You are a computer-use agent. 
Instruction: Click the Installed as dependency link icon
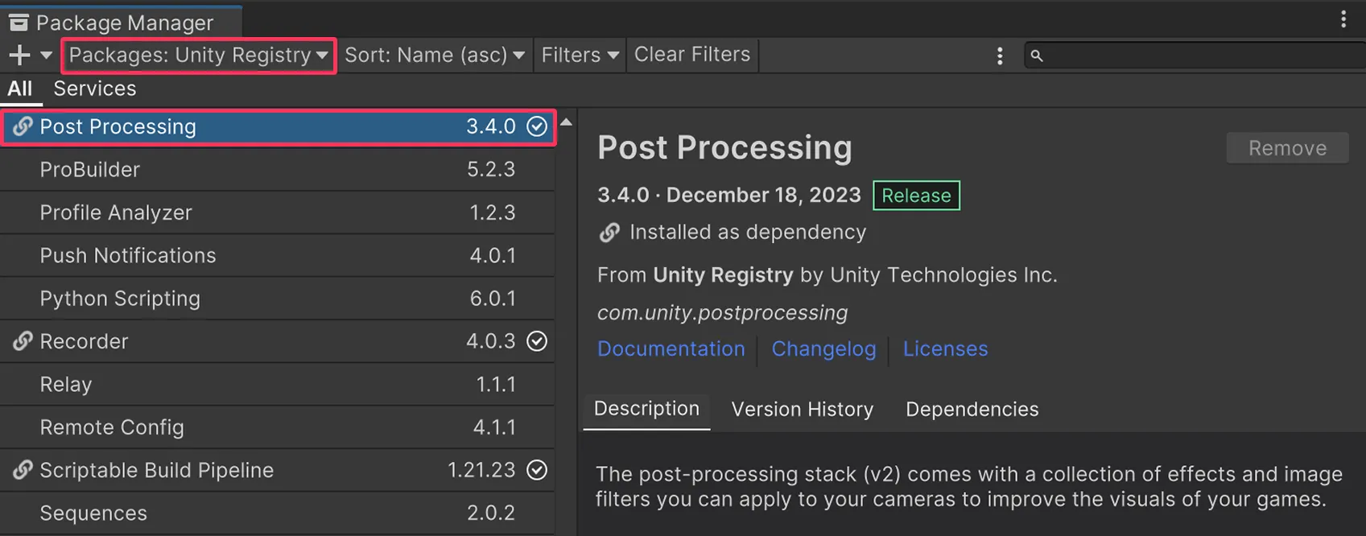(x=609, y=233)
